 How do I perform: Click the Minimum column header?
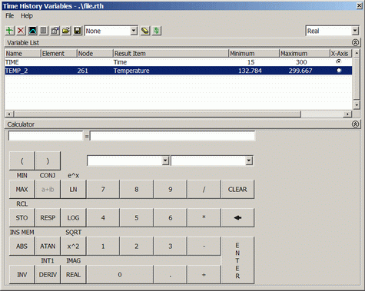tap(254, 54)
